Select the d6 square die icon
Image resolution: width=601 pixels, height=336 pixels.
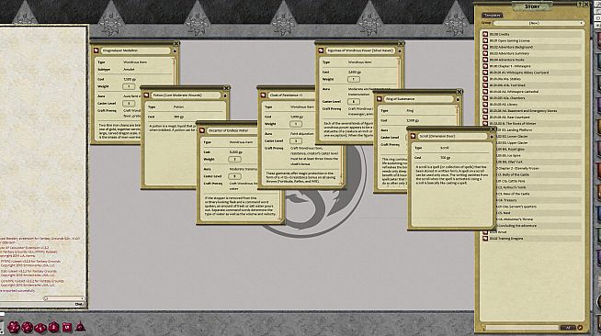click(67, 327)
